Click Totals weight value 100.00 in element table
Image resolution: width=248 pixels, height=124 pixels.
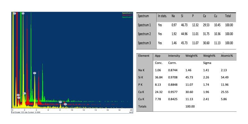[190, 106]
